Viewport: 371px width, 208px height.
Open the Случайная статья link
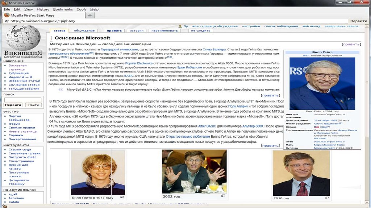[x=24, y=84]
